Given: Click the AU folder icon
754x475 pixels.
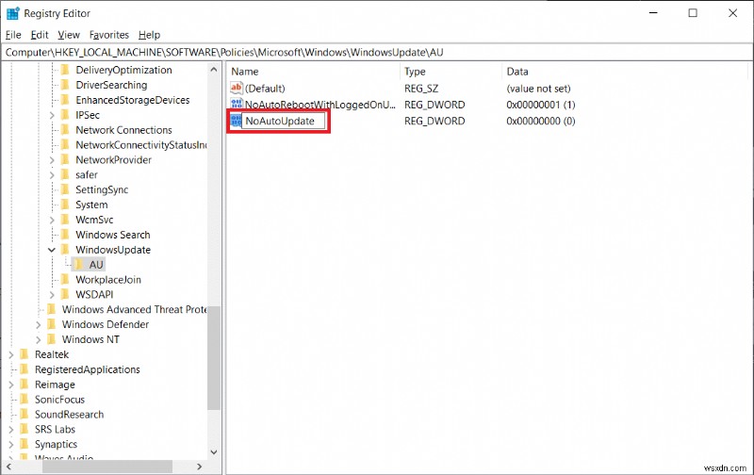Looking at the screenshot, I should (79, 265).
